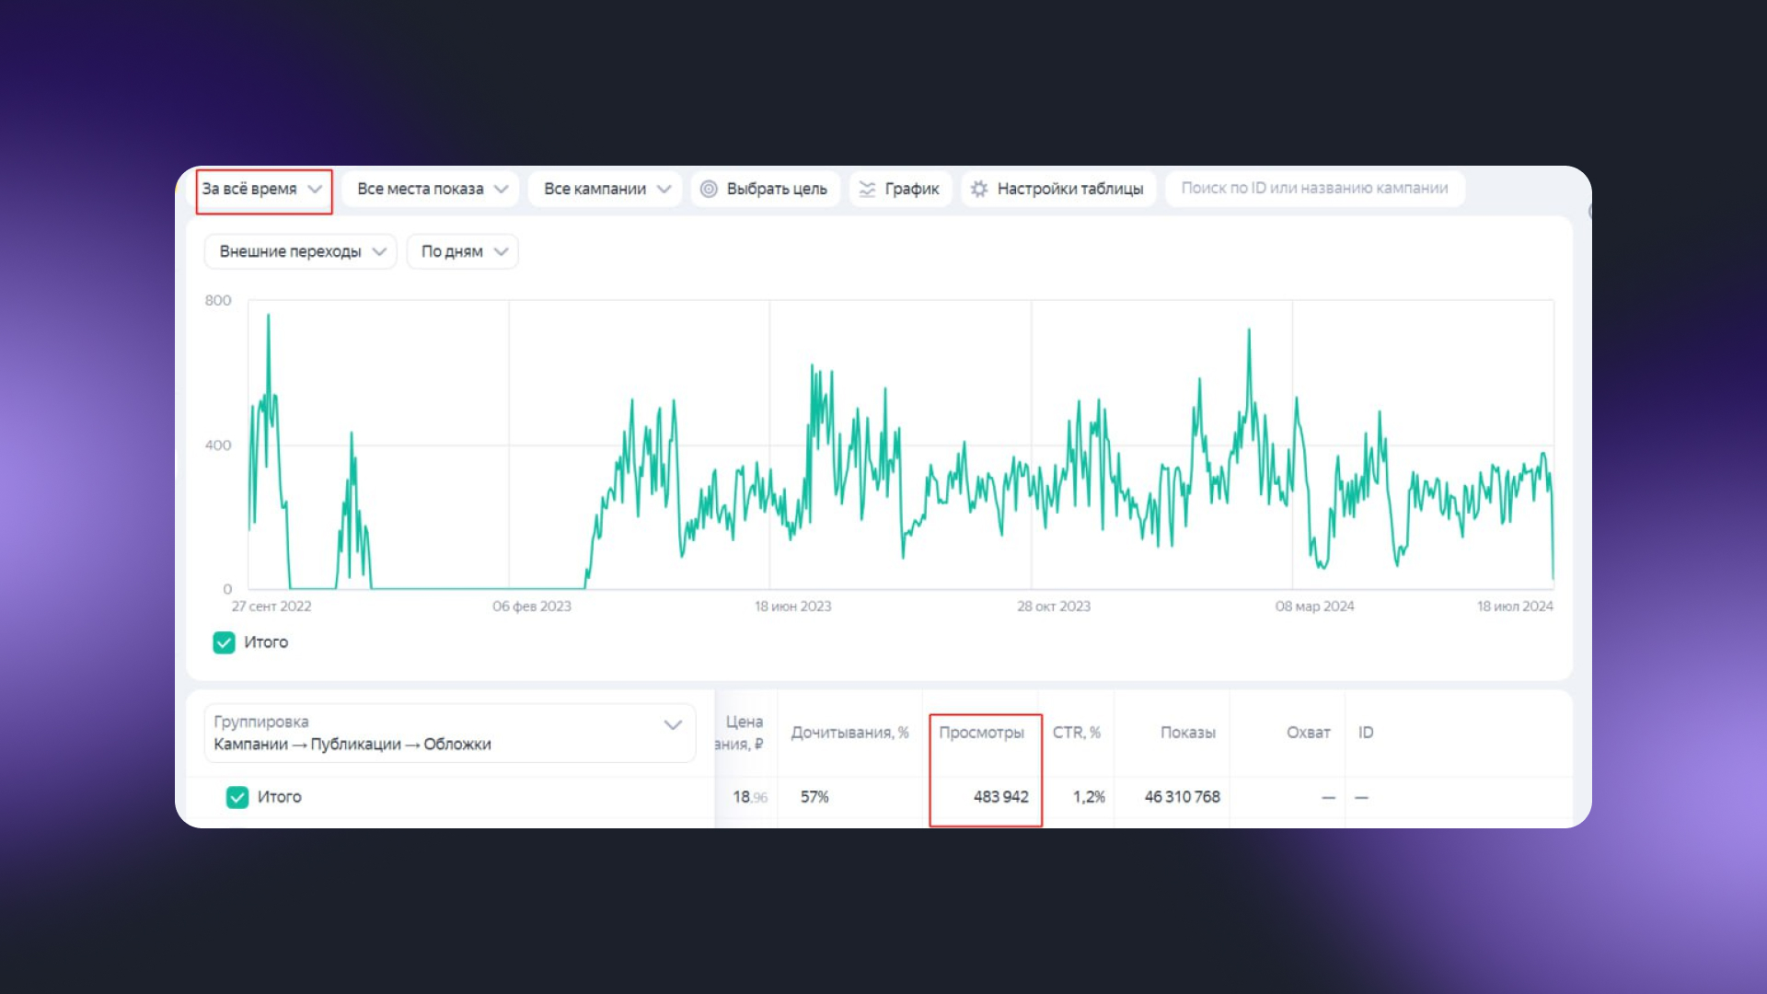
Task: Click the target icon beside 'Выбрать цель'
Action: pyautogui.click(x=709, y=190)
